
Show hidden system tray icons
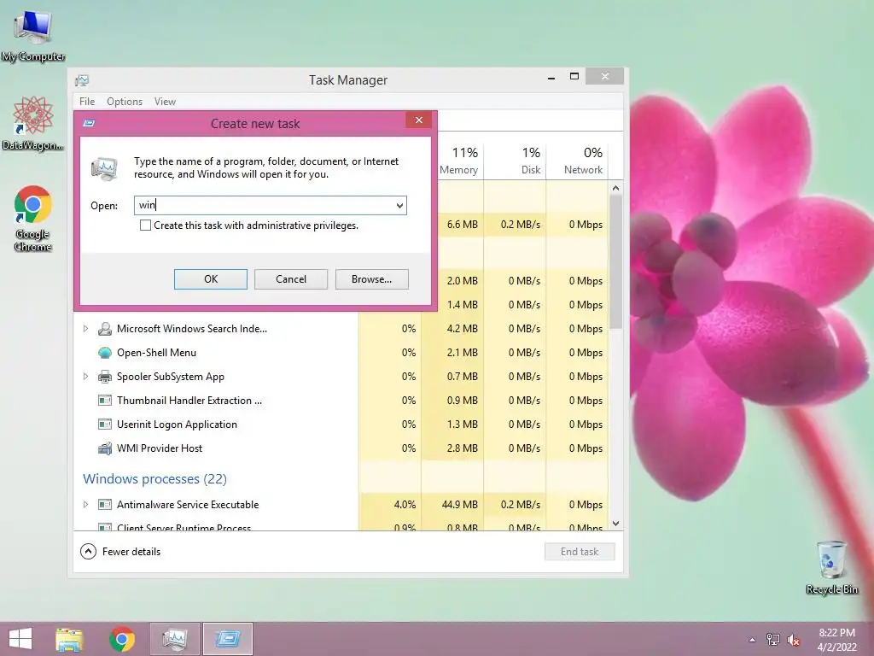(753, 640)
